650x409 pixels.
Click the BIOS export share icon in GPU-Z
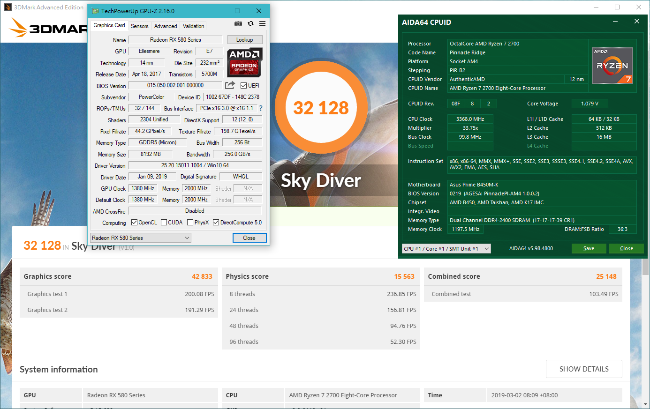[230, 85]
